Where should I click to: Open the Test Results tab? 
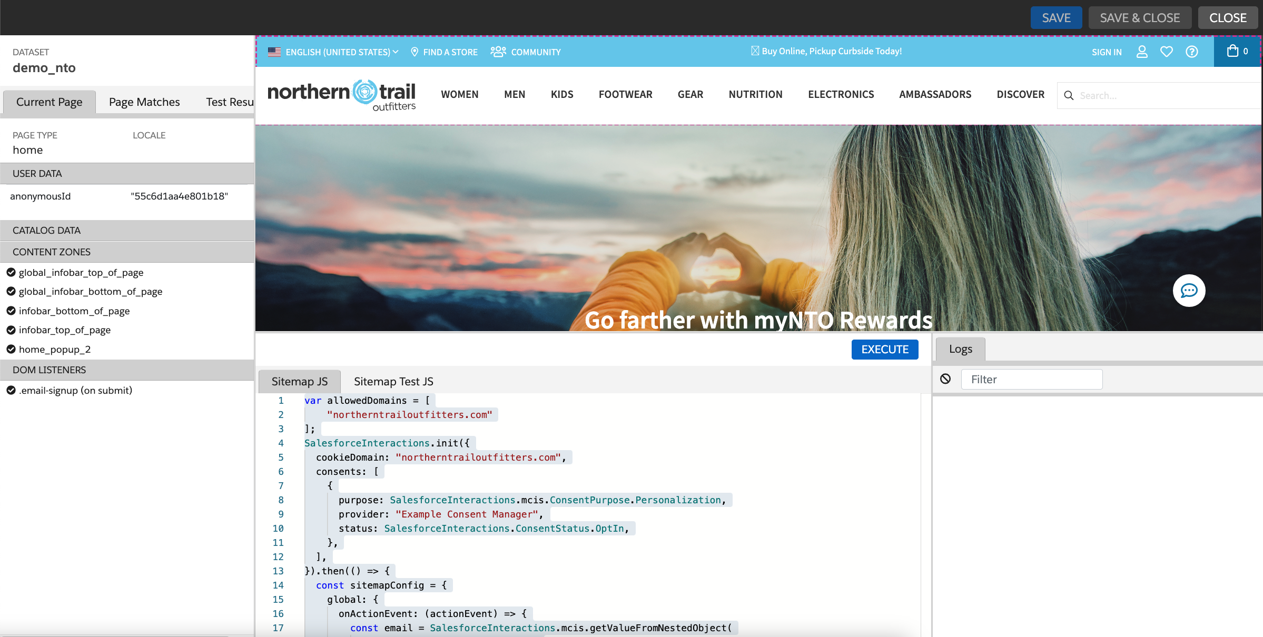pyautogui.click(x=230, y=102)
